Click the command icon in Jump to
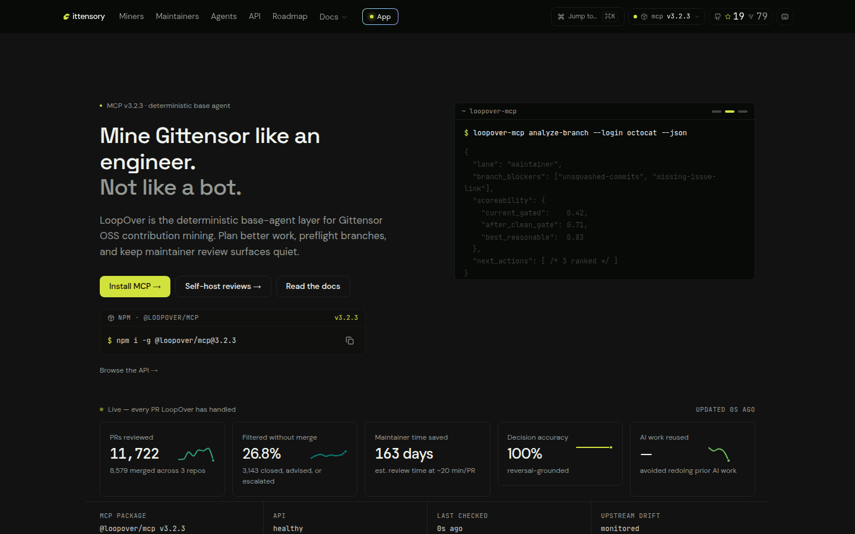The height and width of the screenshot is (534, 855). click(x=561, y=17)
